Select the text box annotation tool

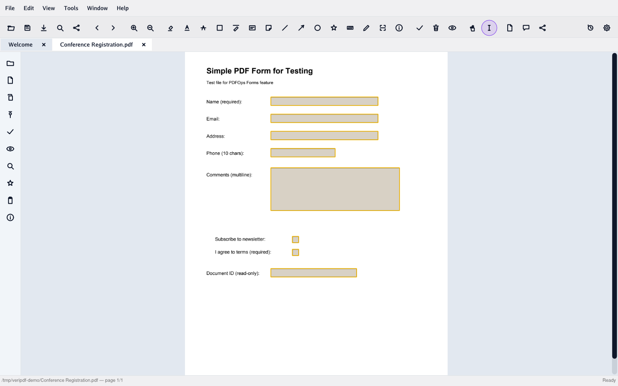click(252, 28)
